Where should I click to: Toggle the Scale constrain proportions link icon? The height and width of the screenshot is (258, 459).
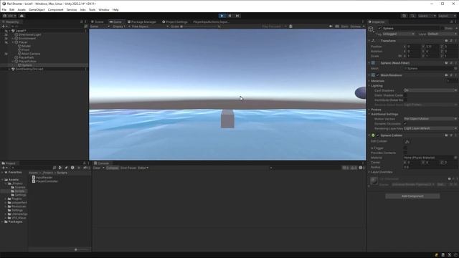[400, 56]
